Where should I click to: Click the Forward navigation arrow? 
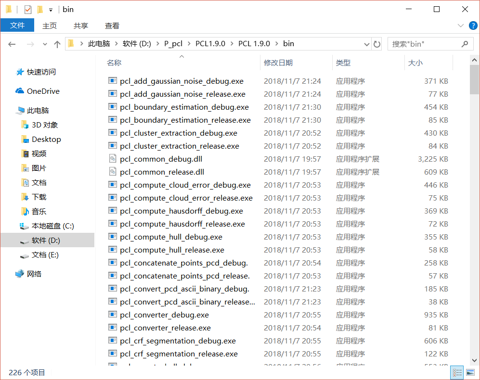click(30, 44)
